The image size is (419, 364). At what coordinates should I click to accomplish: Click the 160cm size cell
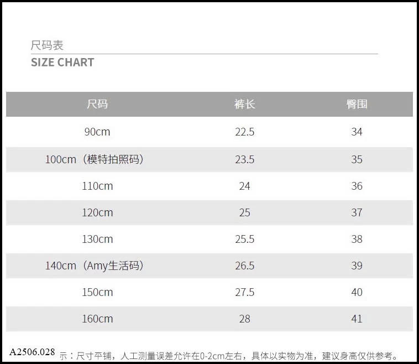[97, 319]
